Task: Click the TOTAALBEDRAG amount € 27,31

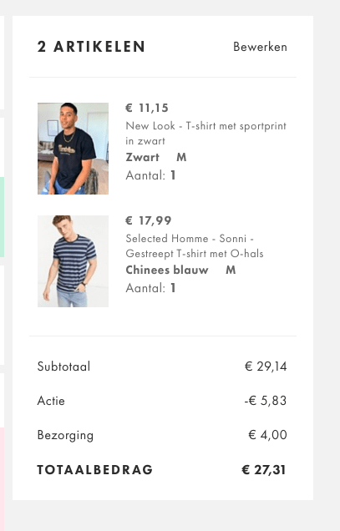Action: pos(264,470)
